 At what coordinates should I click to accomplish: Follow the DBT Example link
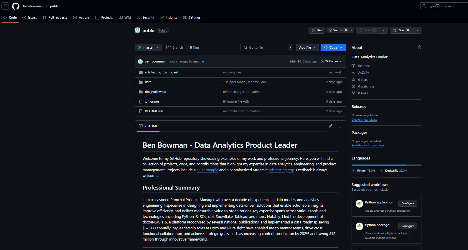pos(207,170)
